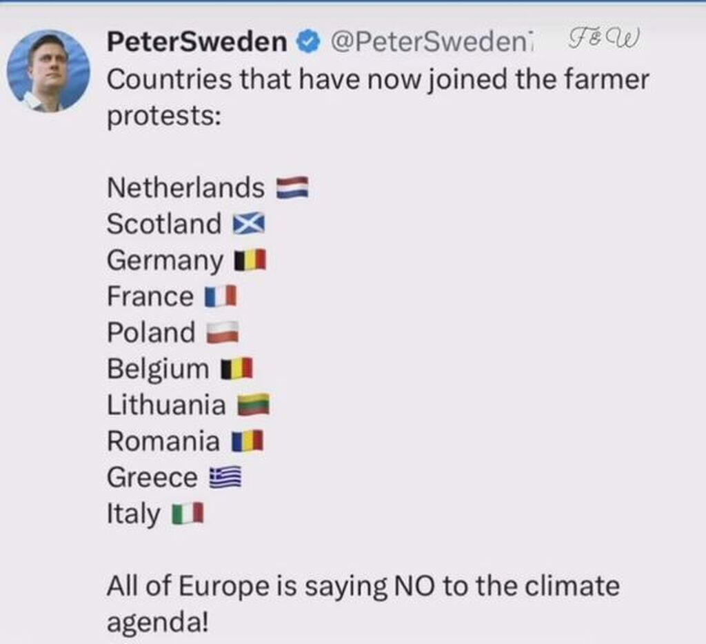Select the word Netherlands in the tweet

(x=185, y=188)
